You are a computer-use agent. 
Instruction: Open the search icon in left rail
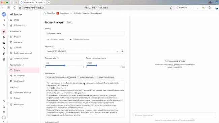[x=4, y=25]
